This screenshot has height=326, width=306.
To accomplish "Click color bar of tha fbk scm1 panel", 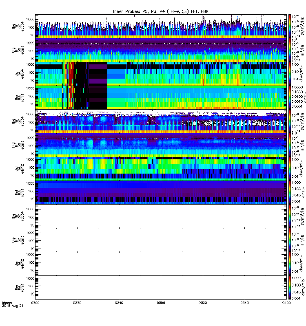I will [x=290, y=97].
